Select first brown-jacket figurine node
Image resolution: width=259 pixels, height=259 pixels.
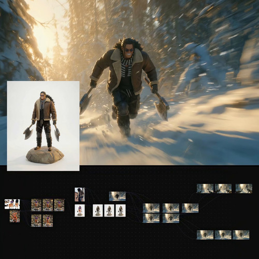(x=98, y=210)
